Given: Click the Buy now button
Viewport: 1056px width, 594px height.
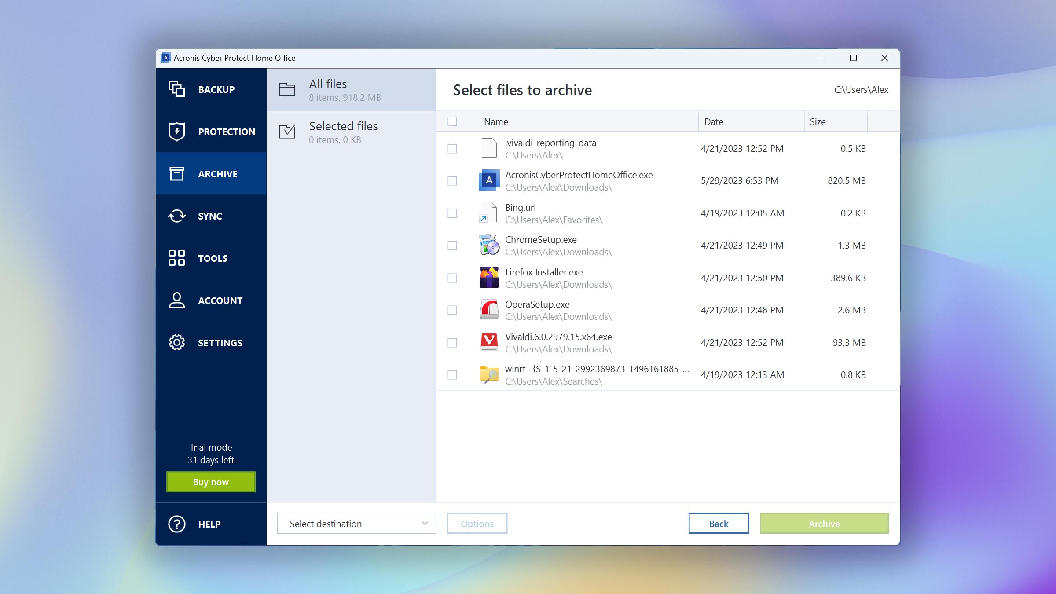Looking at the screenshot, I should (x=211, y=482).
